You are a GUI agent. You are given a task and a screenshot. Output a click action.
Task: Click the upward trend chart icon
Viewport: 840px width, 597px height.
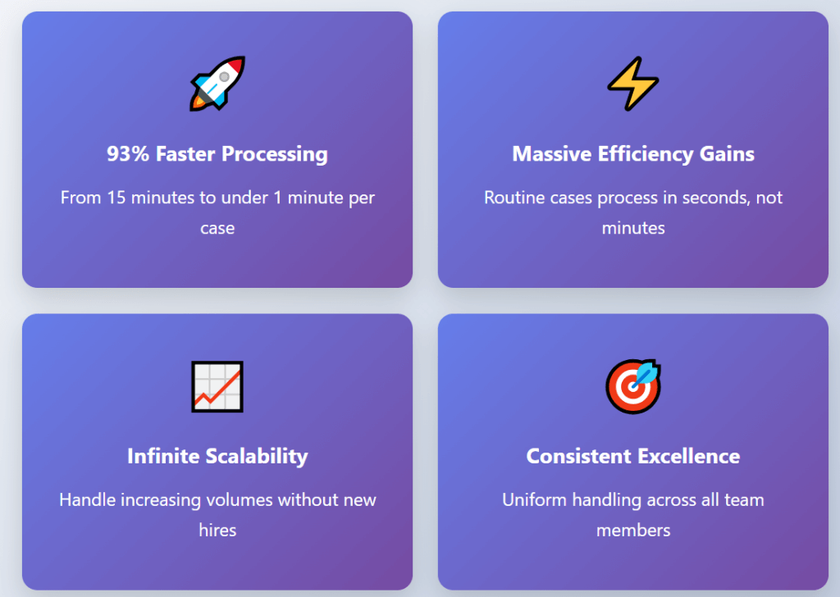pyautogui.click(x=217, y=386)
